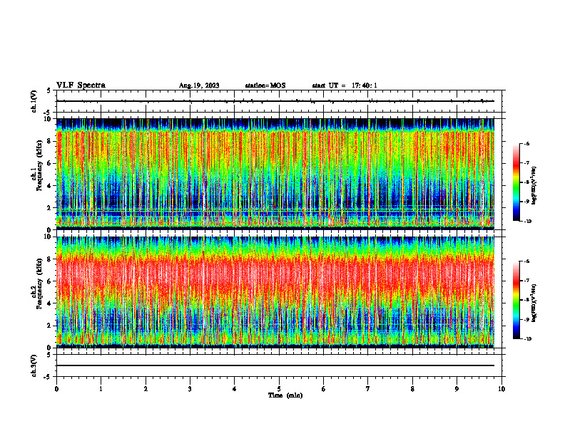Screen dimensions: 565x436
Task: Click the ch.1 spectrogram color bar
Action: [516, 182]
